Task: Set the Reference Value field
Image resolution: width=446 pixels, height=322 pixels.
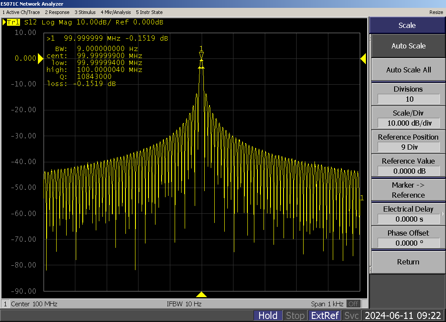Action: [x=408, y=171]
